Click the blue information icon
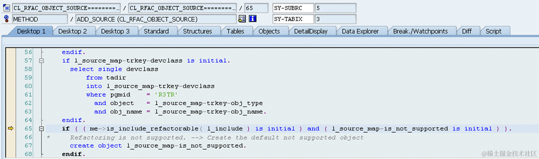The image size is (539, 159). pyautogui.click(x=253, y=19)
